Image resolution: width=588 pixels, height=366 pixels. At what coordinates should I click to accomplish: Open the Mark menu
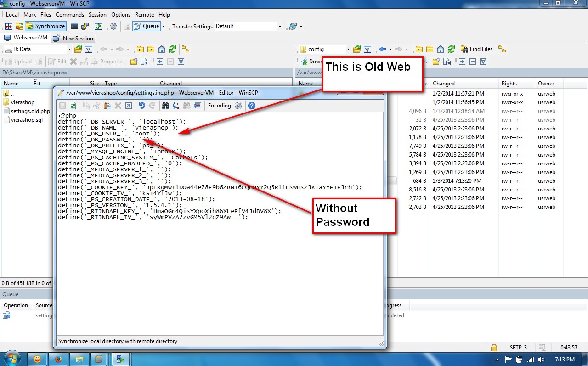(x=30, y=15)
